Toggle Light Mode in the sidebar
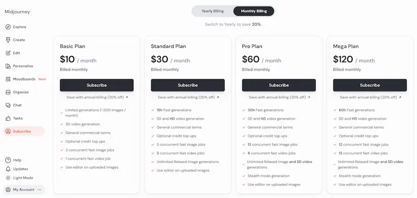417x198 pixels. [x=19, y=178]
